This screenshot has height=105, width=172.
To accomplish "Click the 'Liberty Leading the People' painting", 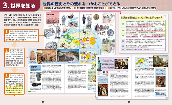I will click(121, 64).
